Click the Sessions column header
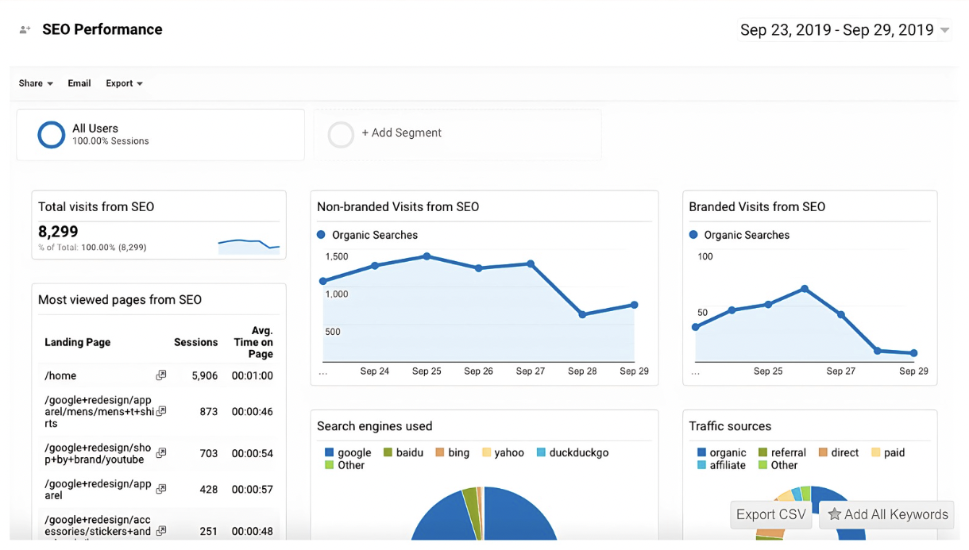Viewport: 969px width, 550px height. pyautogui.click(x=195, y=342)
